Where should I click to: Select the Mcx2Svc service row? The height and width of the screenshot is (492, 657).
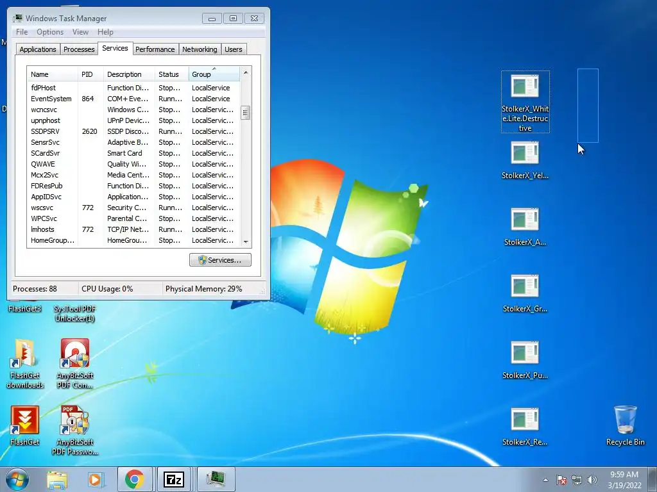133,175
